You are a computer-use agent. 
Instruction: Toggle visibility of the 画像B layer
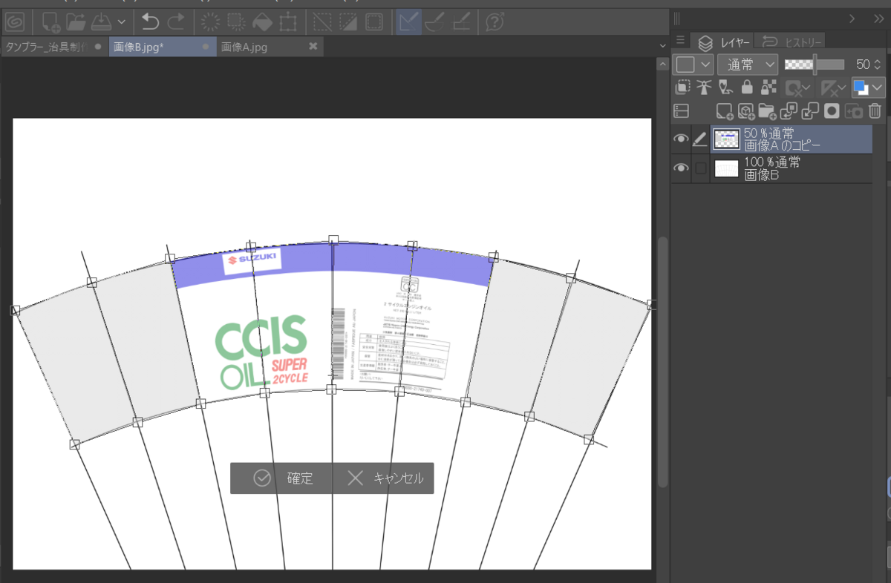coord(681,168)
